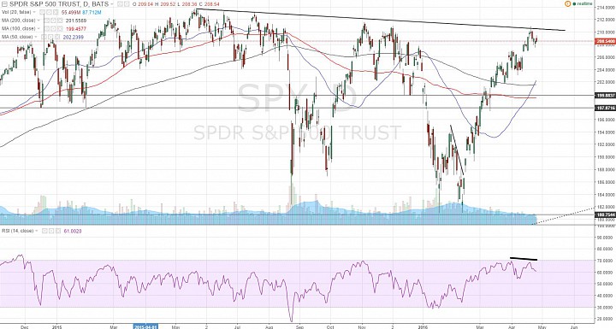Click the purple 61.0020 RSI value
Image resolution: width=616 pixels, height=329 pixels.
pyautogui.click(x=73, y=232)
